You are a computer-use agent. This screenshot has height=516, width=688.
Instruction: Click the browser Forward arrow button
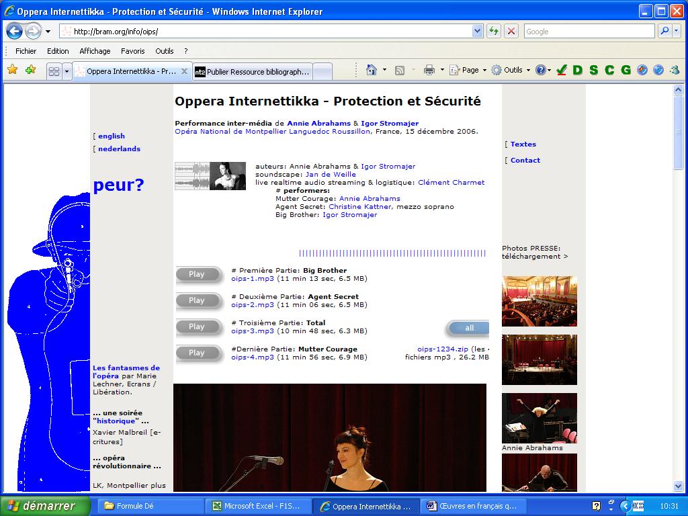(33, 31)
